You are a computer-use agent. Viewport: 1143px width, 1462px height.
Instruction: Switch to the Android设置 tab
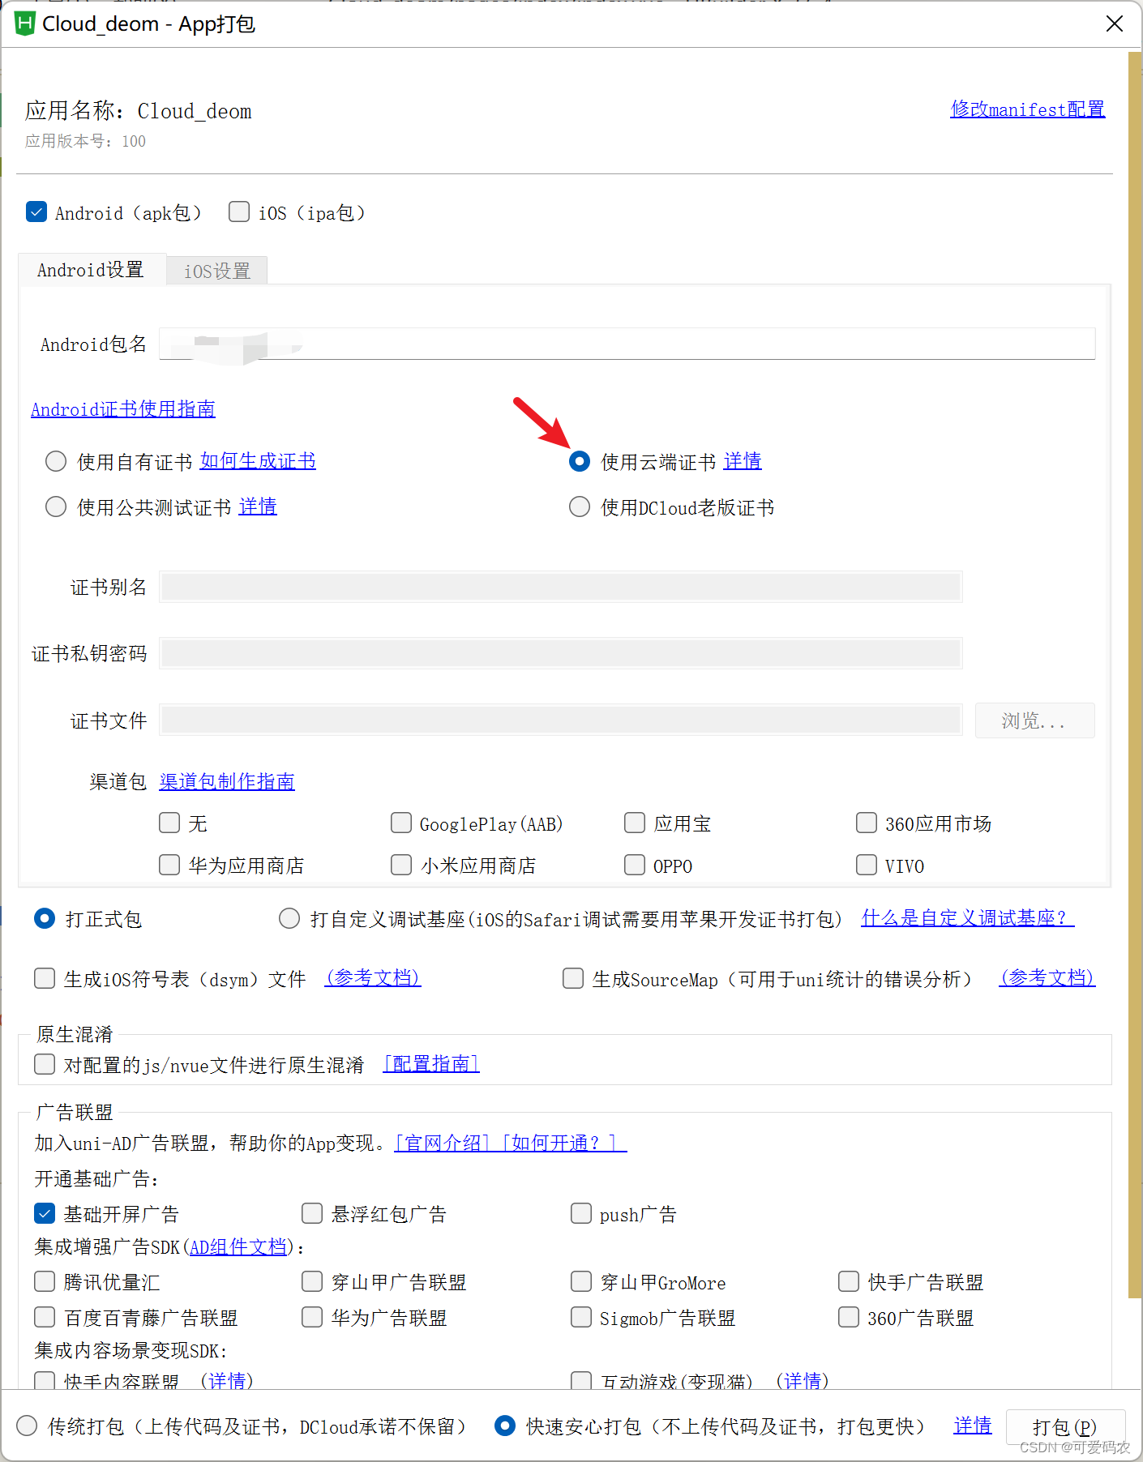[91, 269]
